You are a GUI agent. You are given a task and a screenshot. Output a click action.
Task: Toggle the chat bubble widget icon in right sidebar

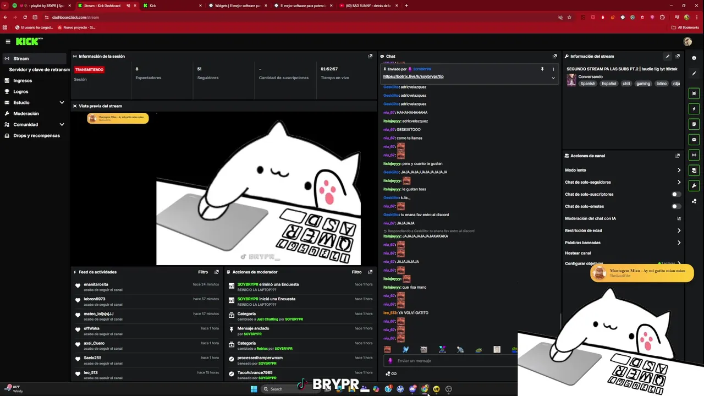694,140
